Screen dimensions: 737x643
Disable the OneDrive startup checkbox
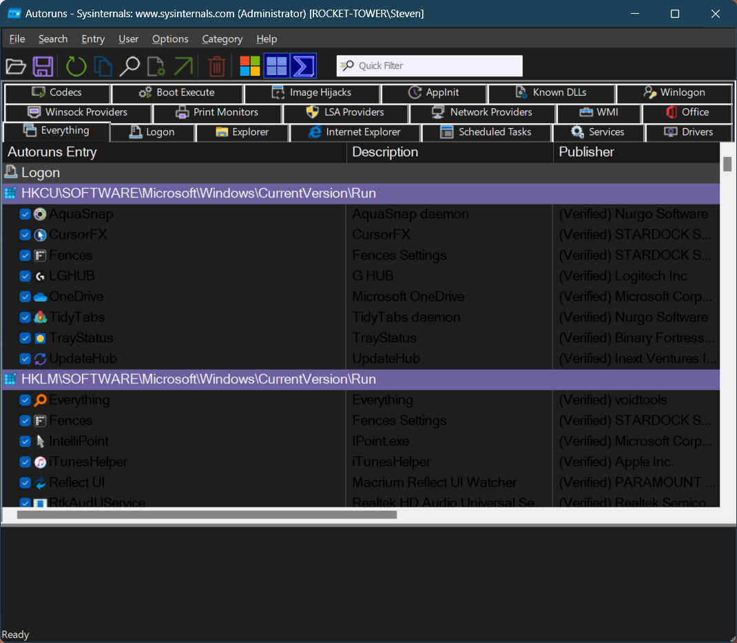tap(25, 297)
